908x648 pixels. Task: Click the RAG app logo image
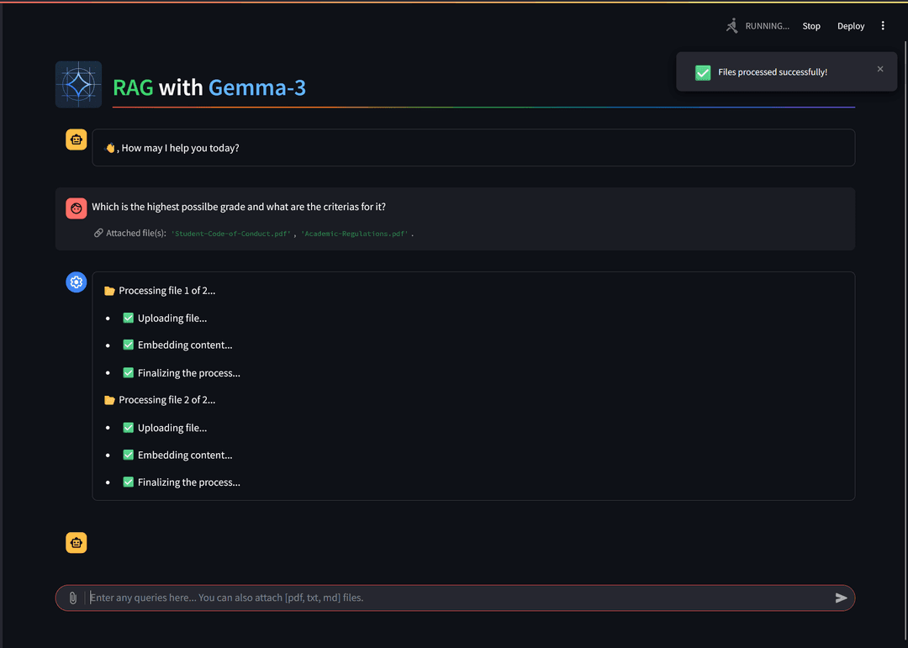click(x=79, y=85)
